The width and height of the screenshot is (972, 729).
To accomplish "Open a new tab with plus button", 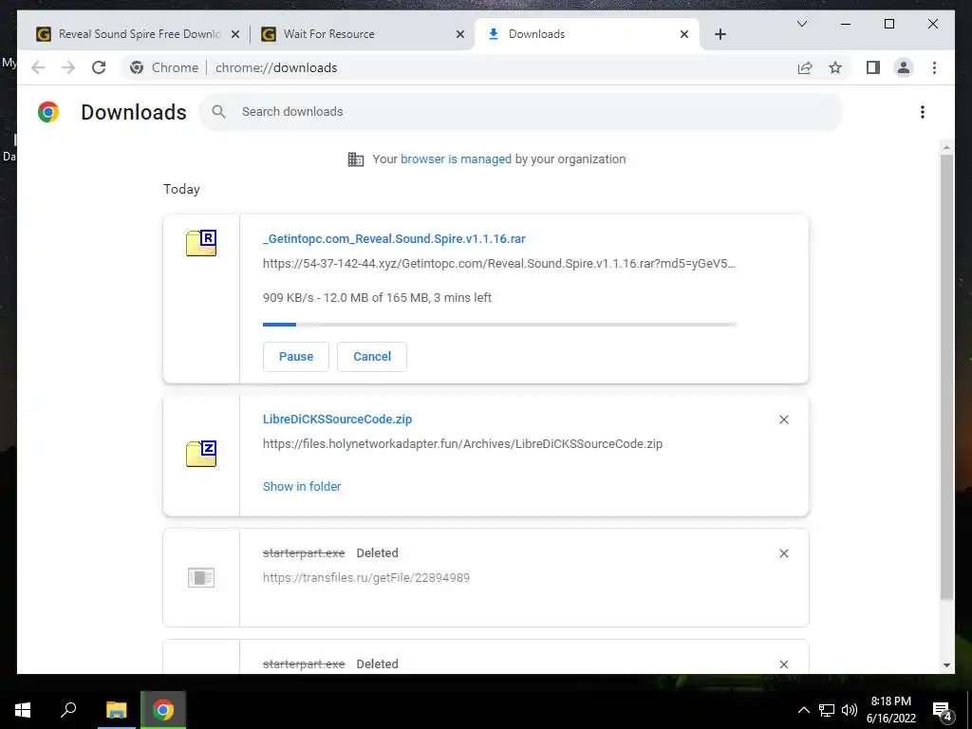I will (x=720, y=34).
